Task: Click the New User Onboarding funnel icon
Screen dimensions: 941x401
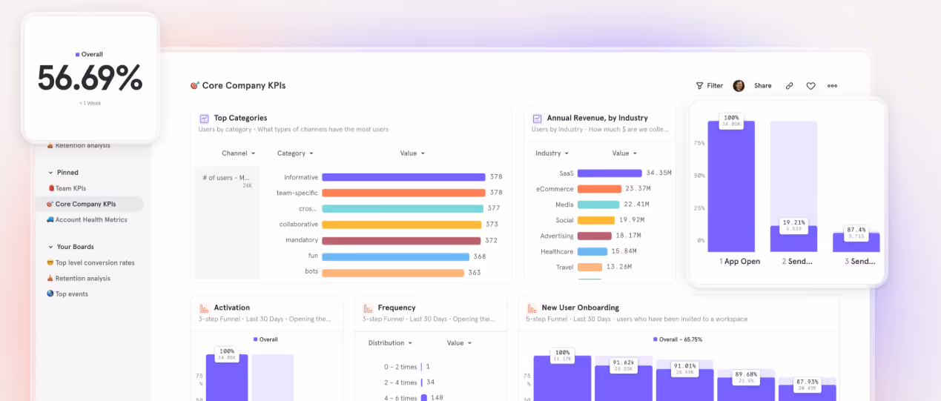Action: point(532,308)
